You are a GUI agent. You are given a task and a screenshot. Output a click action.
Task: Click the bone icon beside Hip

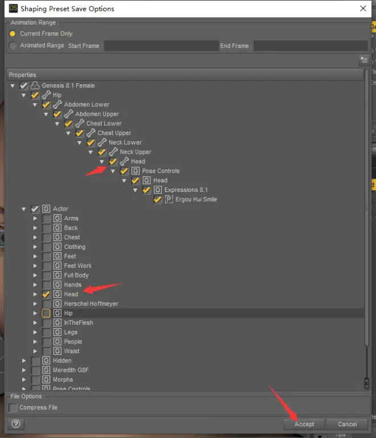[46, 95]
